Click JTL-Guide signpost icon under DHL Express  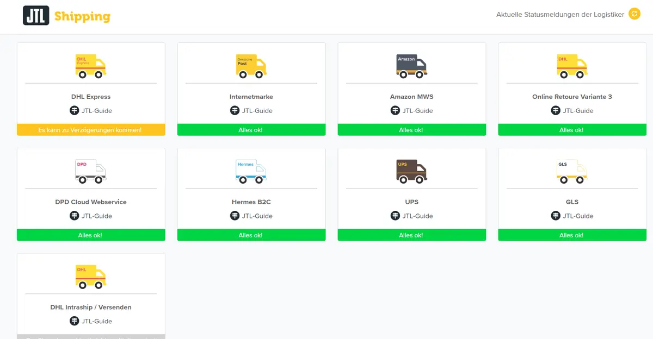pyautogui.click(x=75, y=110)
